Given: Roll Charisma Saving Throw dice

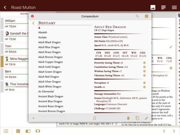Looking at the screenshot, I should (144, 75).
